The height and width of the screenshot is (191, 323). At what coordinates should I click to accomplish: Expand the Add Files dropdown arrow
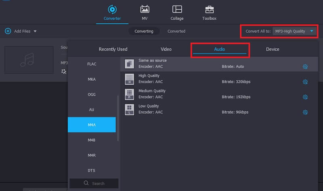click(x=35, y=31)
